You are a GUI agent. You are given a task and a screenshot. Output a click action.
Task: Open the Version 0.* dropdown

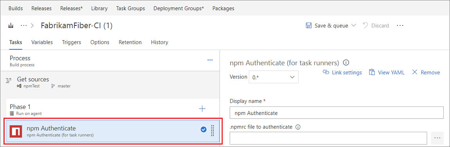point(274,77)
